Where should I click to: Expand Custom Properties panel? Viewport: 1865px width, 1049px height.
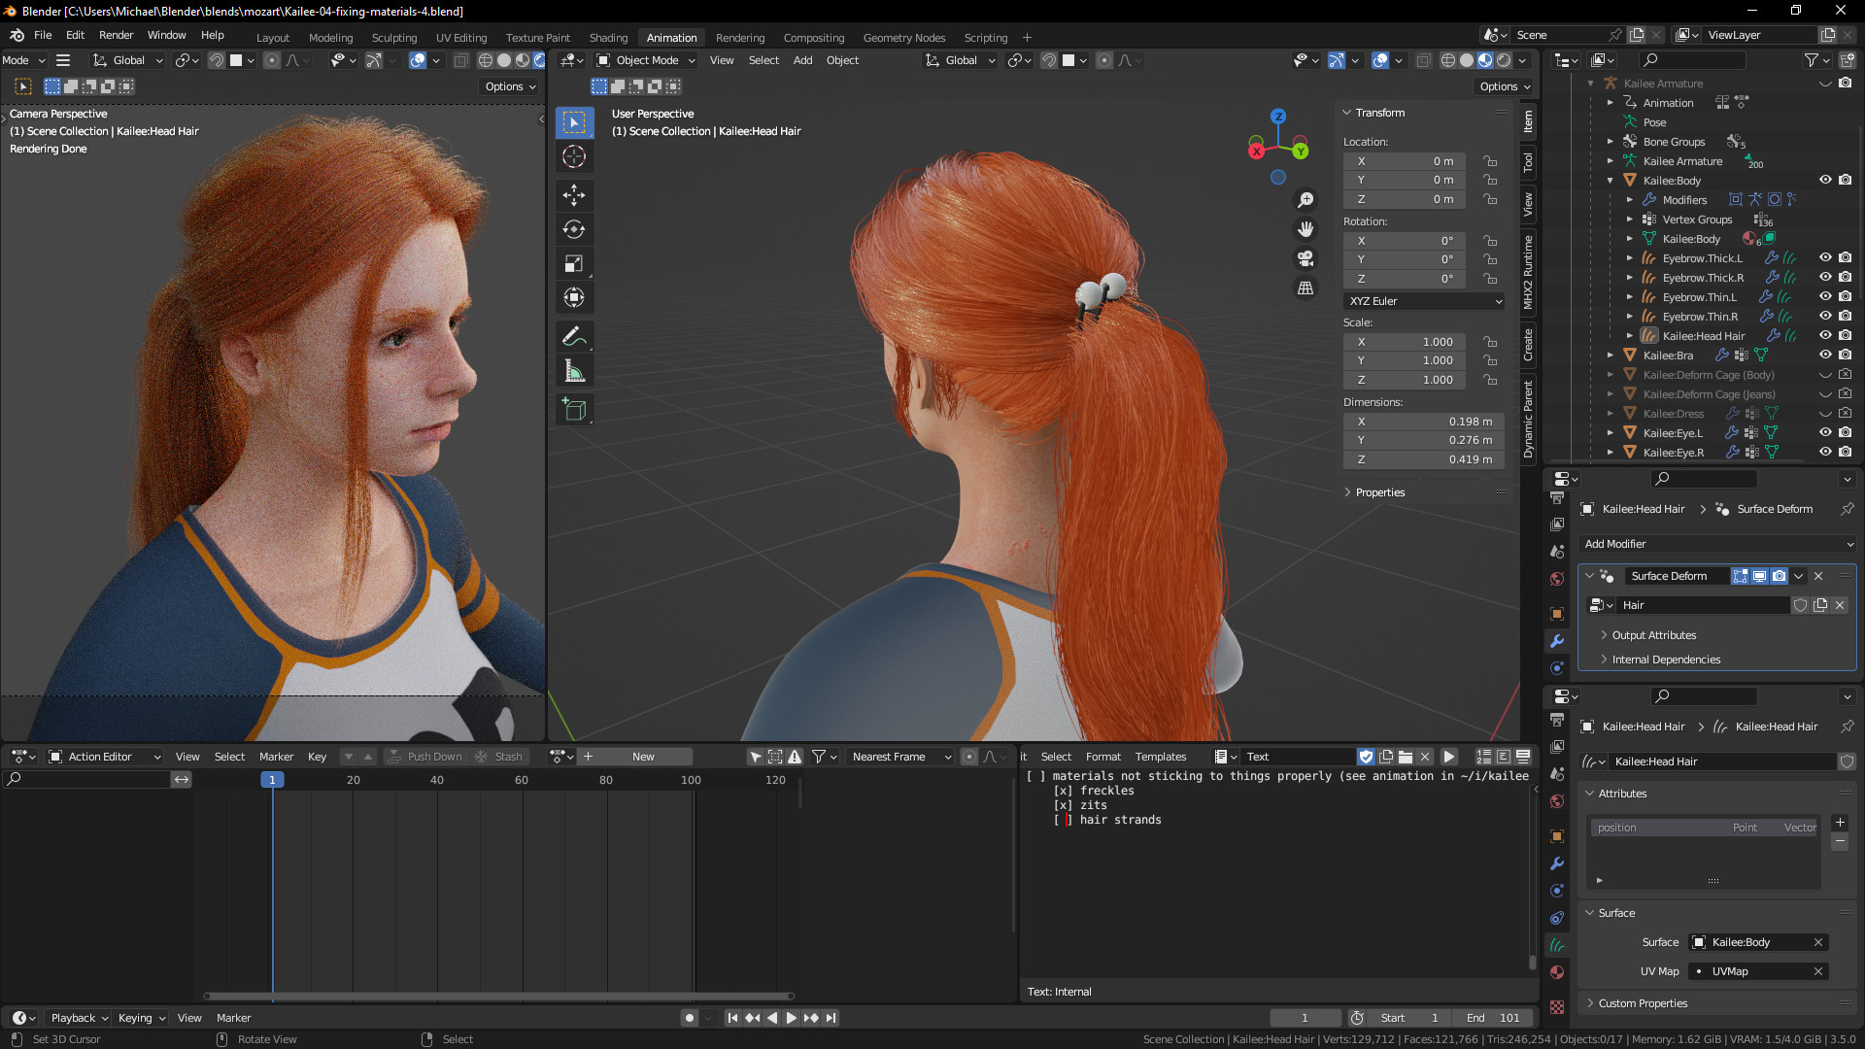[x=1643, y=1003]
